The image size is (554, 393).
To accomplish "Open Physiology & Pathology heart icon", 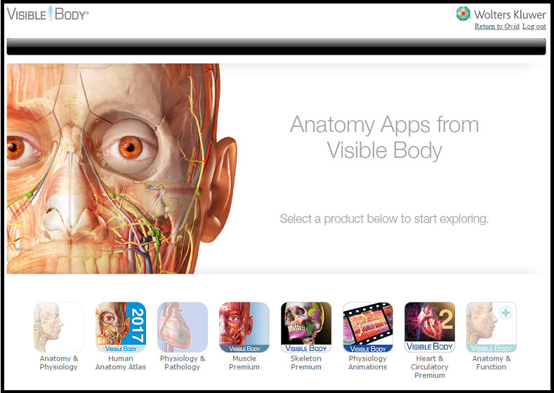I will 183,327.
